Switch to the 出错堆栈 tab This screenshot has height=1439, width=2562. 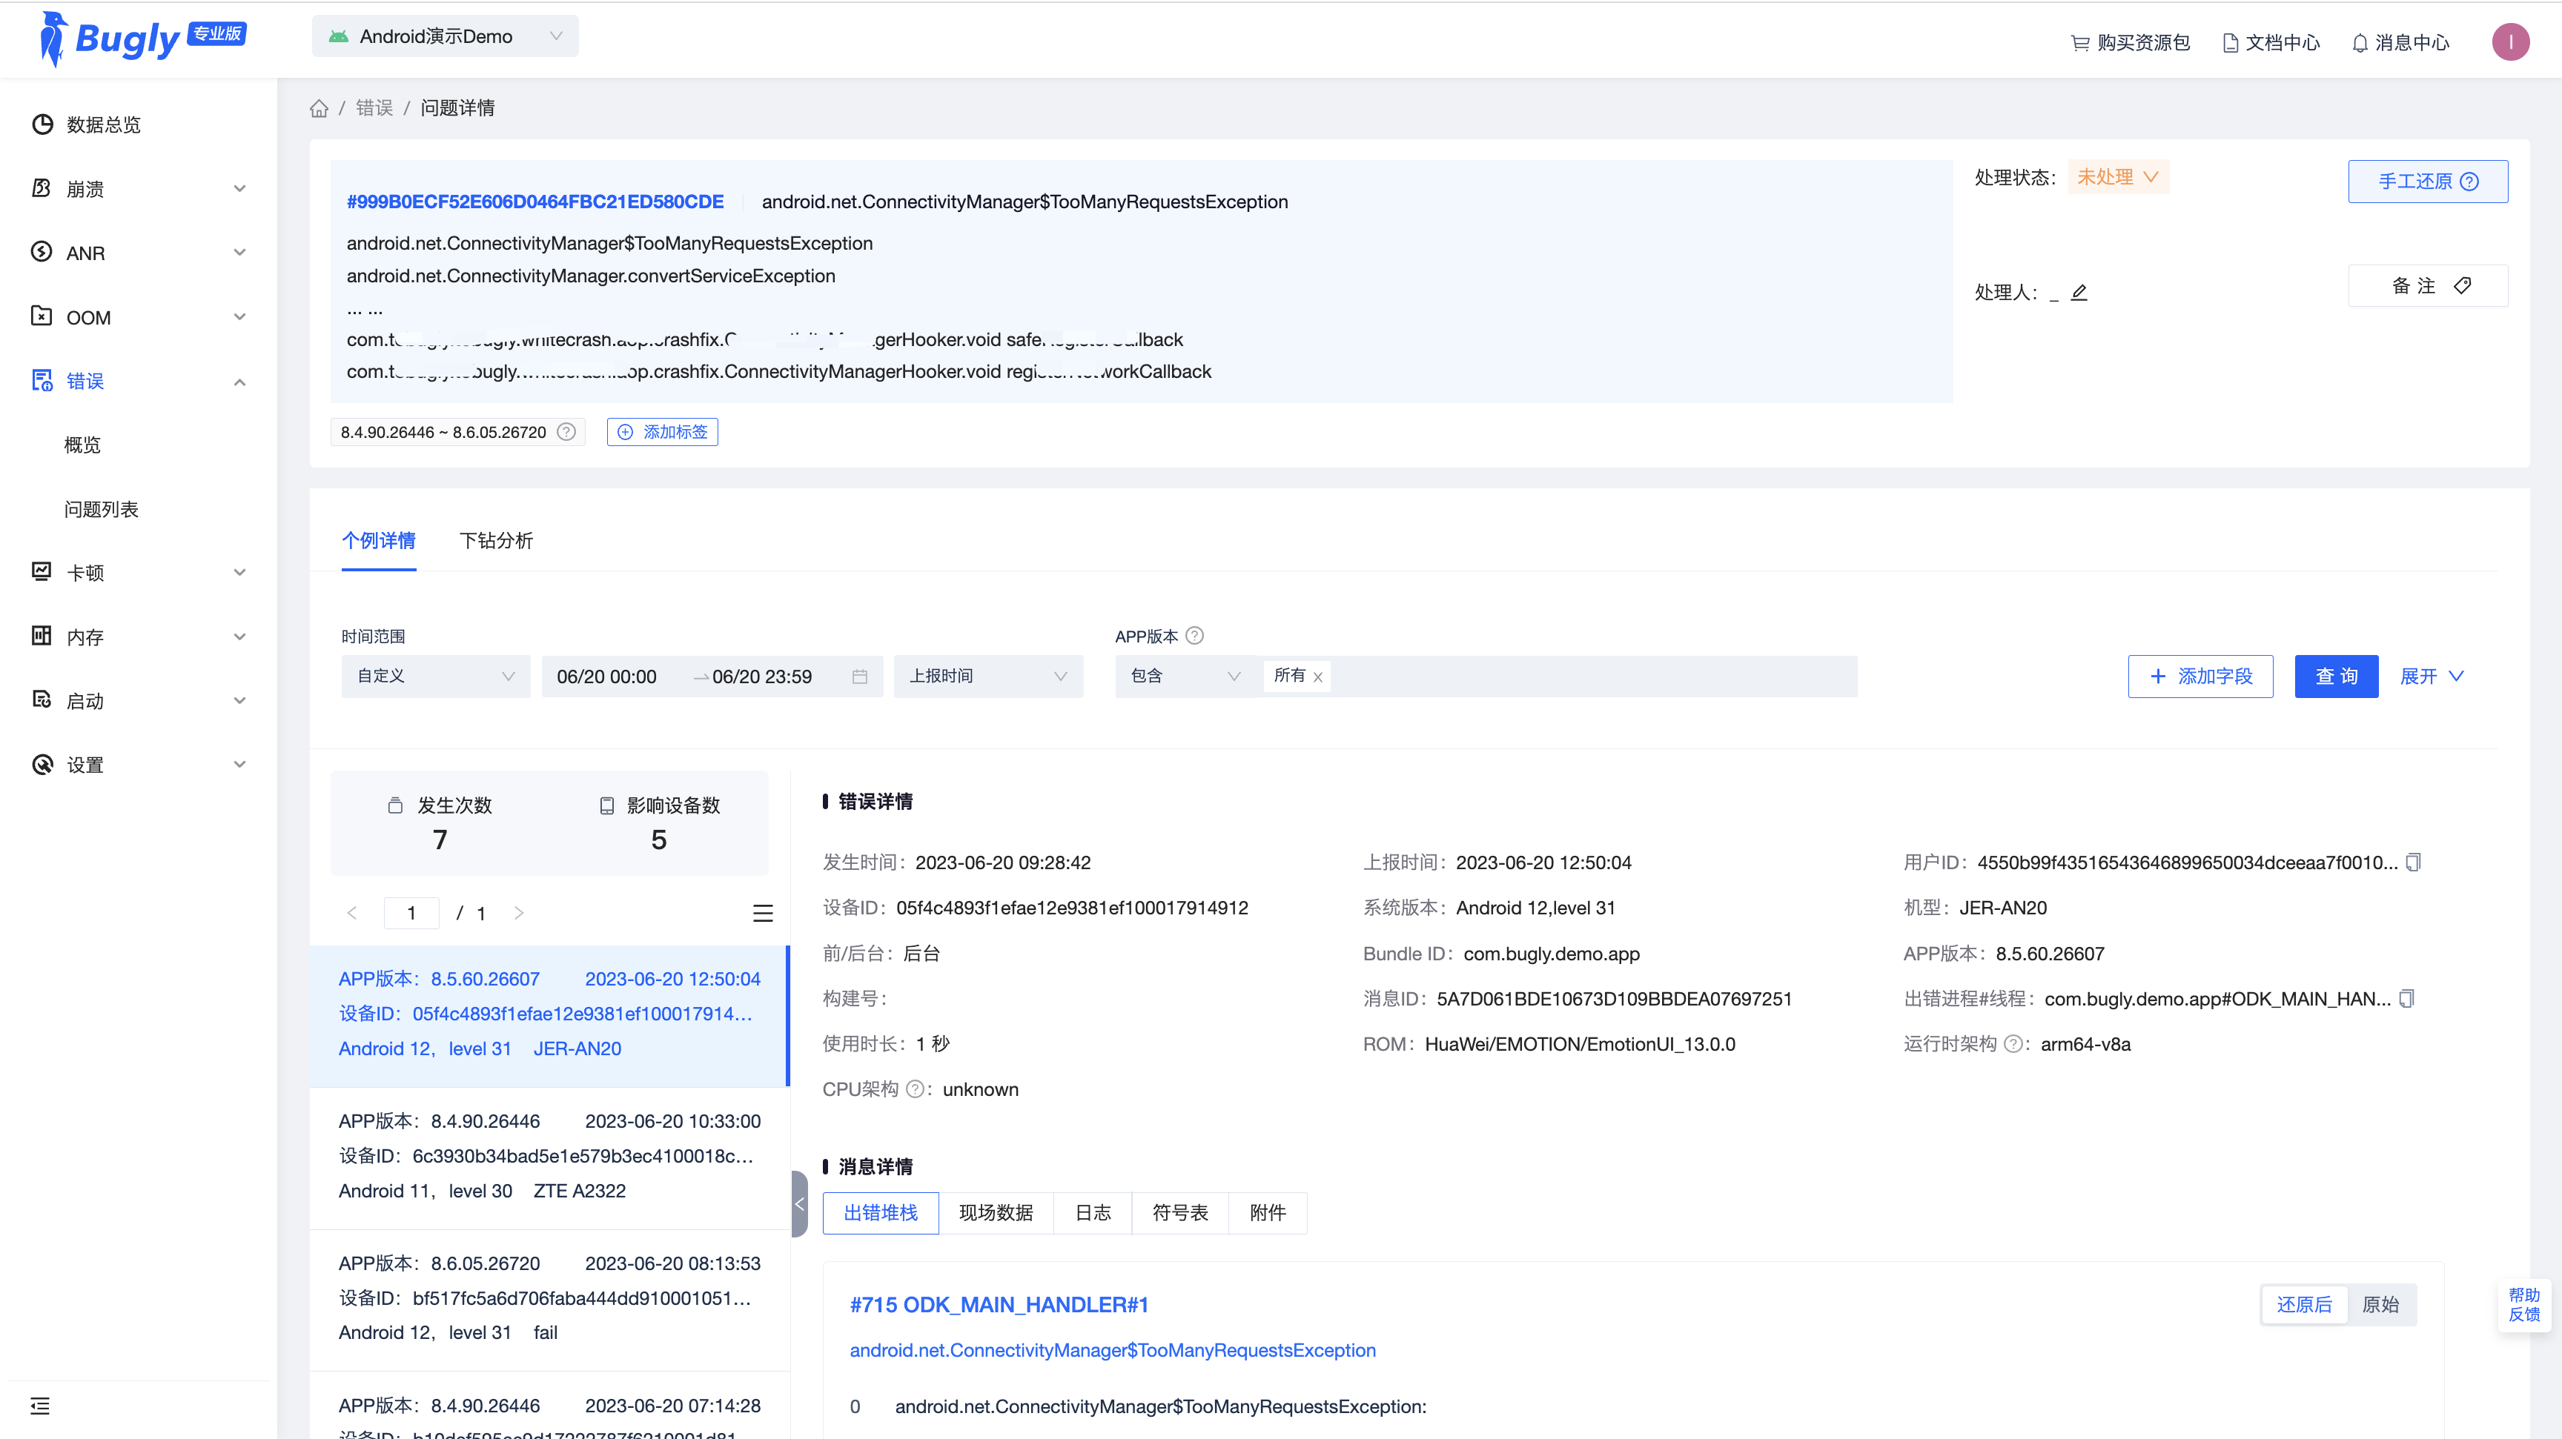tap(880, 1214)
